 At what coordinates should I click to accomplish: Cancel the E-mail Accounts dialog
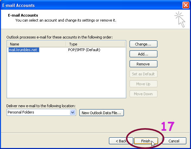tap(174, 141)
